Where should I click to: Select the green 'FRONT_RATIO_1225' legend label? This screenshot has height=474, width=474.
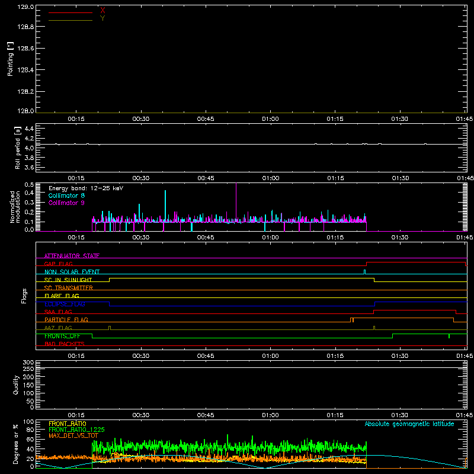(x=76, y=430)
